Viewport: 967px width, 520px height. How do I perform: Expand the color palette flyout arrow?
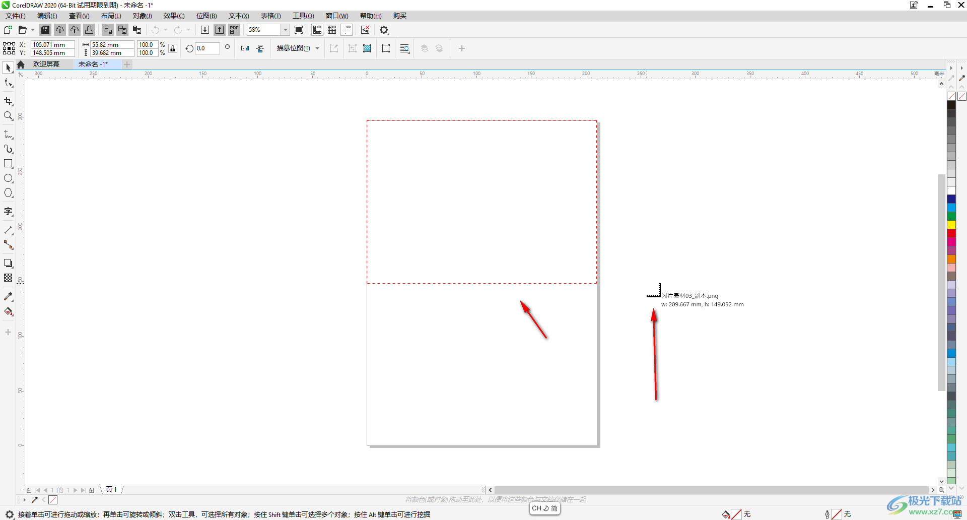tap(951, 68)
